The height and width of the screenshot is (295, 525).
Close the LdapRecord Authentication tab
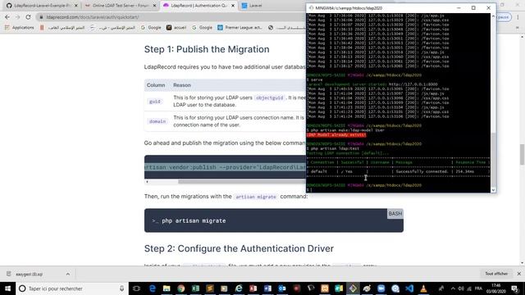[233, 6]
